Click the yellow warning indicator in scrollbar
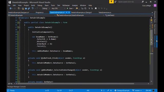Image resolution: width=164 pixels, height=92 pixels. point(151,20)
